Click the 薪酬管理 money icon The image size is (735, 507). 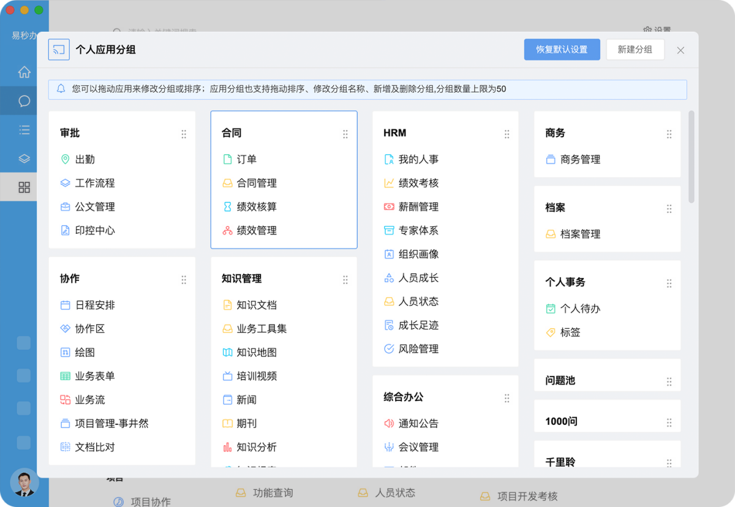(x=389, y=207)
